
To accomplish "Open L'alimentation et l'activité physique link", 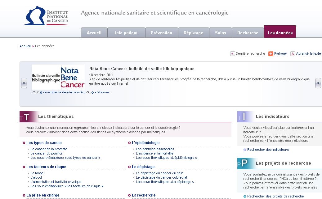I will (x=56, y=182).
